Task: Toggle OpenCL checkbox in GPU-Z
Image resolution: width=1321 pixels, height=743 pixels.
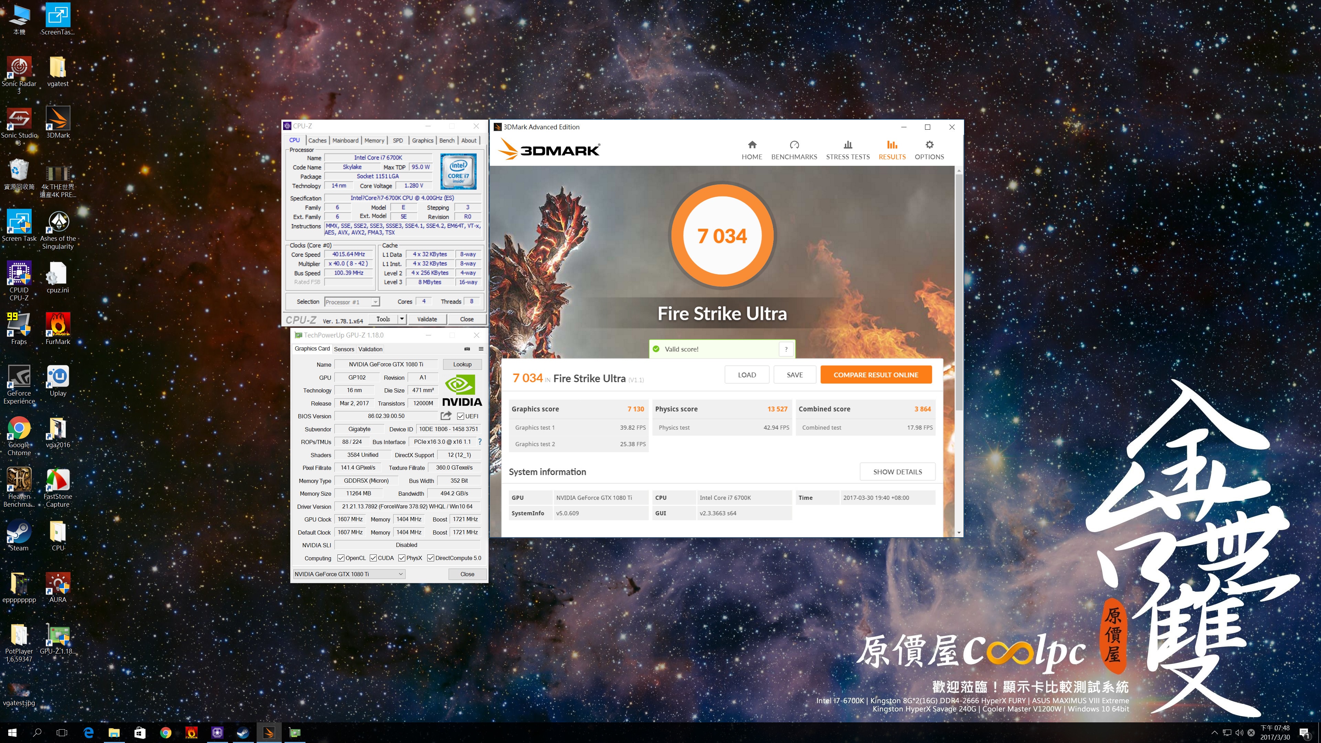Action: pyautogui.click(x=341, y=558)
